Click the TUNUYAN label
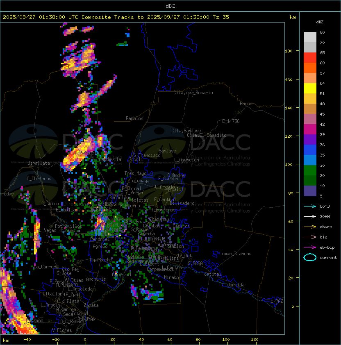The height and width of the screenshot is (345, 341). click(x=87, y=319)
